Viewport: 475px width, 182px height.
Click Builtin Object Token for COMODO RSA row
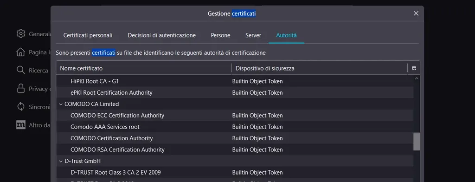(257, 149)
